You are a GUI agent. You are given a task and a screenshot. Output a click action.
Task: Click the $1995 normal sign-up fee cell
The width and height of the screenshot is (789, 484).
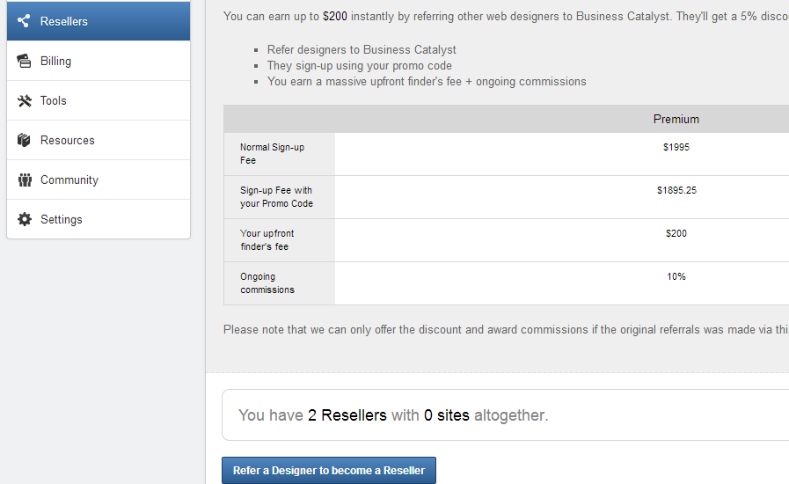pyautogui.click(x=676, y=147)
